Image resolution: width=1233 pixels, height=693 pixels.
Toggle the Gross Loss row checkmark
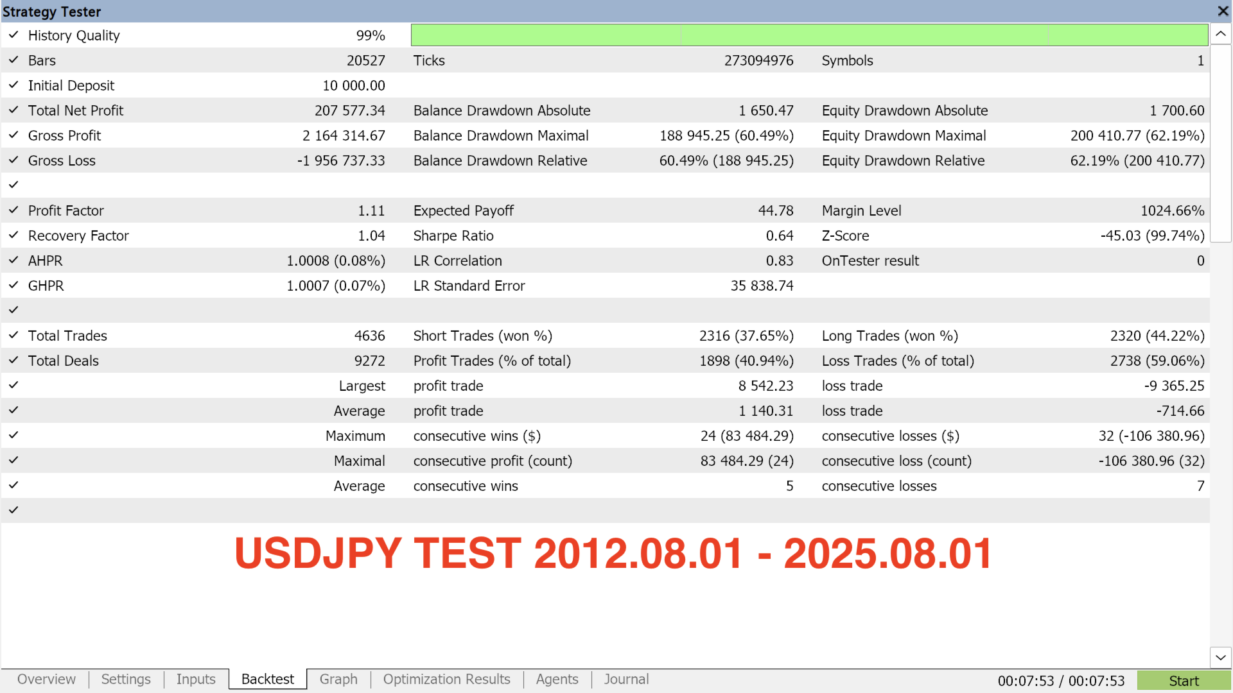[x=13, y=160]
